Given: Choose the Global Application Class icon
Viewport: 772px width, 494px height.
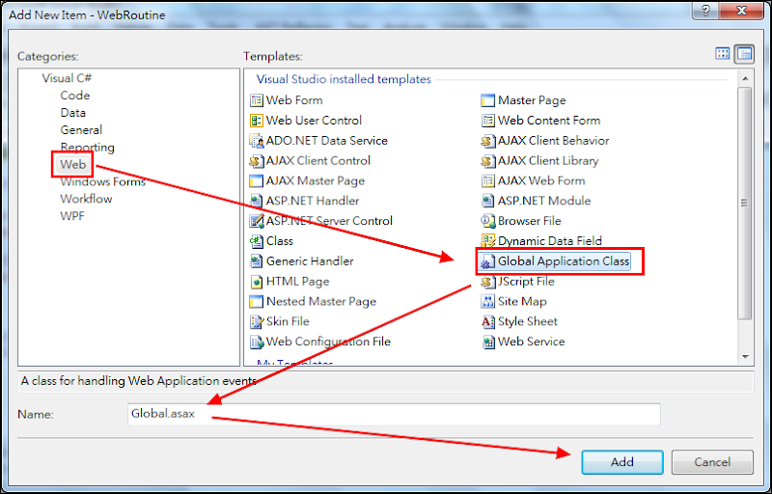Looking at the screenshot, I should pyautogui.click(x=487, y=261).
